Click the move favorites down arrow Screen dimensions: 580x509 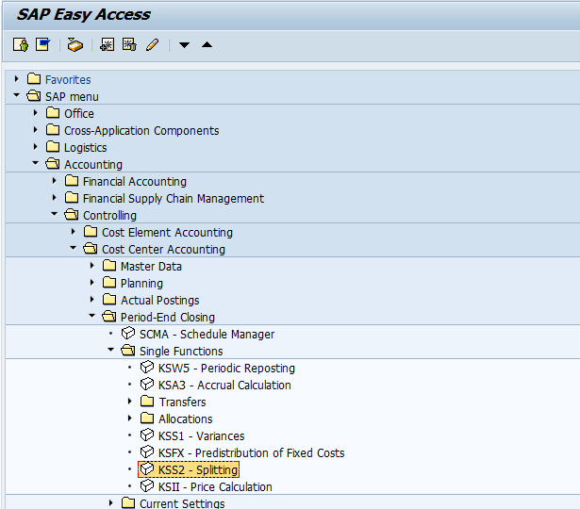click(x=184, y=45)
